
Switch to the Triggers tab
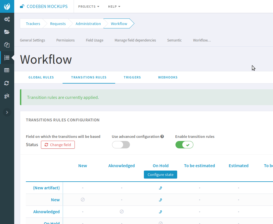(x=132, y=77)
